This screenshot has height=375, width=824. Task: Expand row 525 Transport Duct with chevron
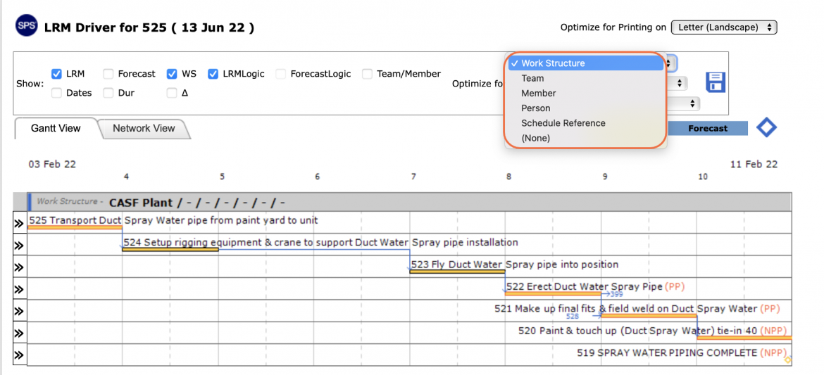tap(20, 223)
